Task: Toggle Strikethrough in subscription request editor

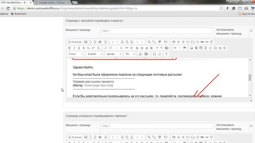Action: point(84,48)
